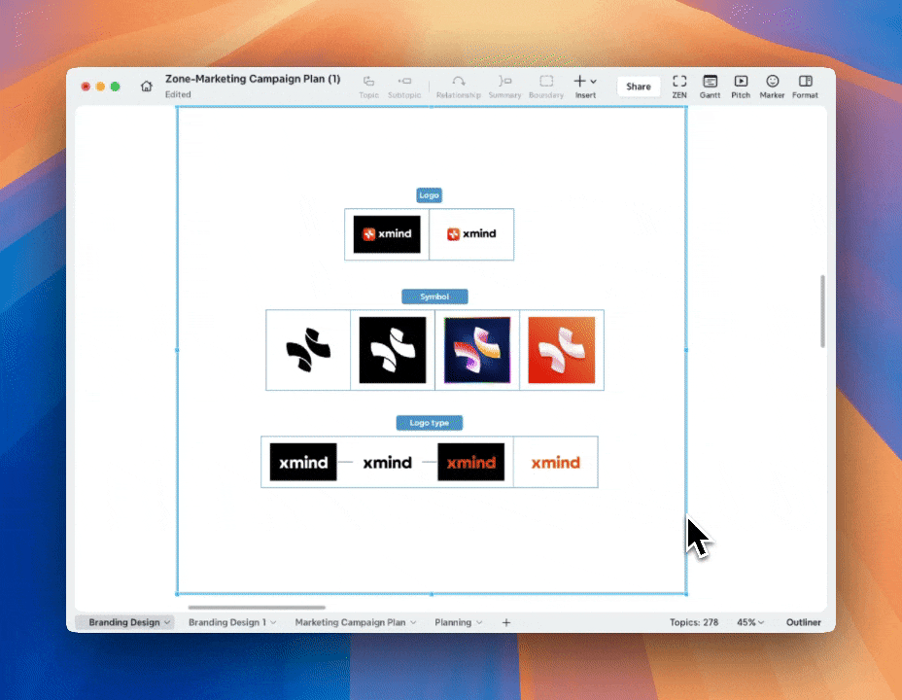Select black xmind logotype on white

click(x=387, y=462)
